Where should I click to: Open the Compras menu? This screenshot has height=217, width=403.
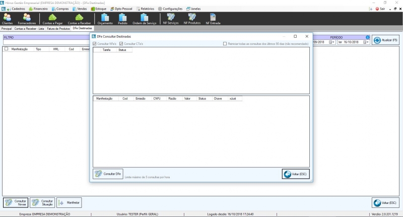pos(60,9)
